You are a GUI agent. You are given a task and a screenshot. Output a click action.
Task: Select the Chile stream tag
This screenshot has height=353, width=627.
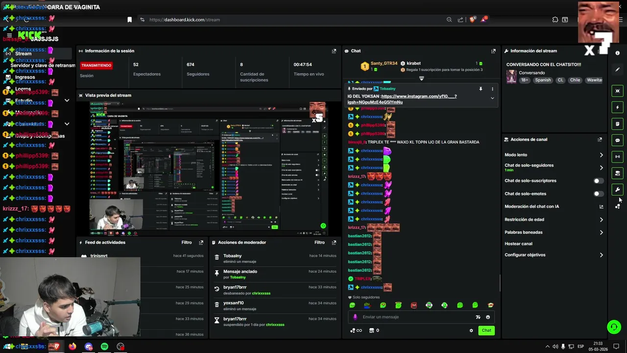click(575, 80)
